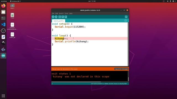This screenshot has height=99, width=177.
Task: Open Files manager from the dock
Action: [3, 12]
